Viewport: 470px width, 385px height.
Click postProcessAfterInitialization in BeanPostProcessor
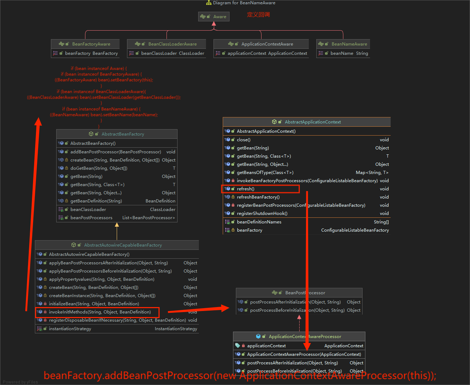point(299,302)
